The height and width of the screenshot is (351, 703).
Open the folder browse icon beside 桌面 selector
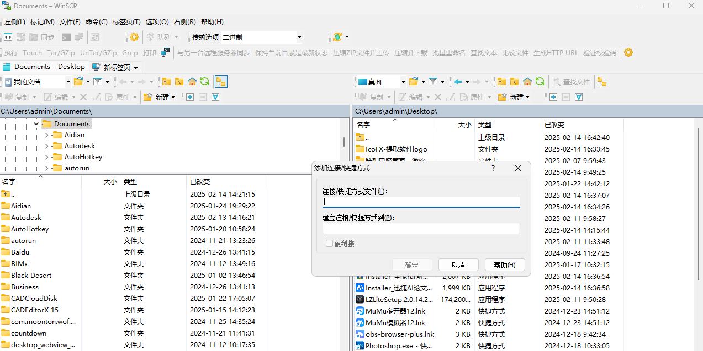[414, 81]
